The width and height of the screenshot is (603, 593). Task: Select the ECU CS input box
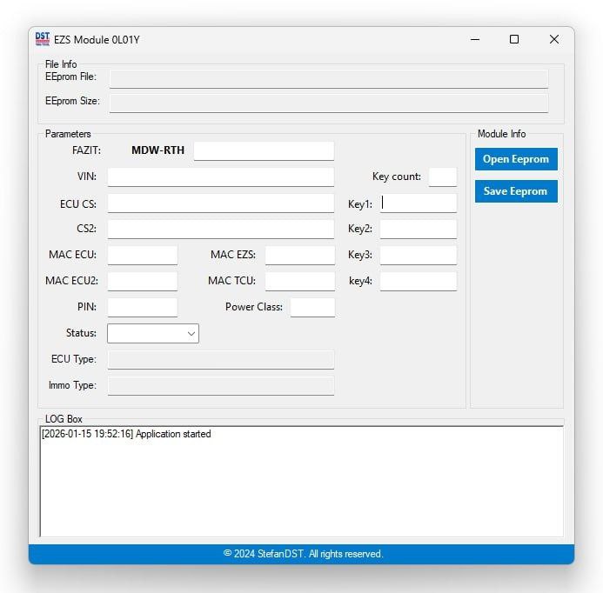[x=220, y=203]
